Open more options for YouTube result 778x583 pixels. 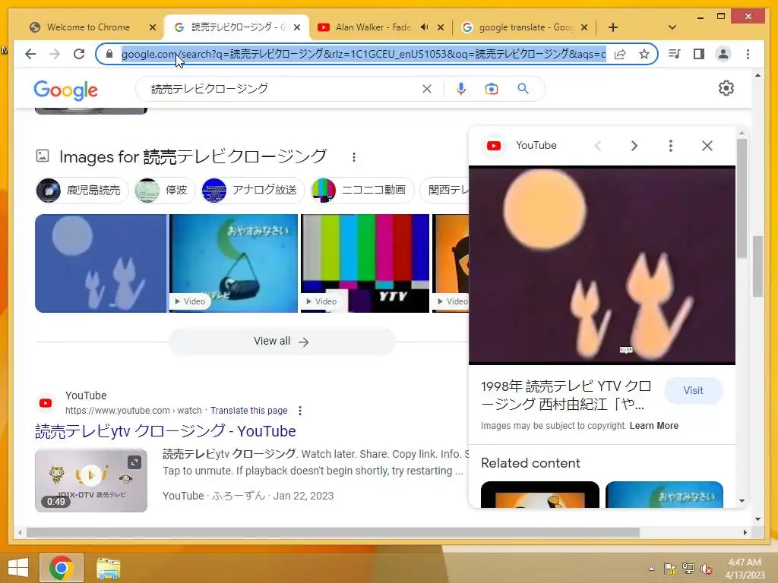pos(299,411)
